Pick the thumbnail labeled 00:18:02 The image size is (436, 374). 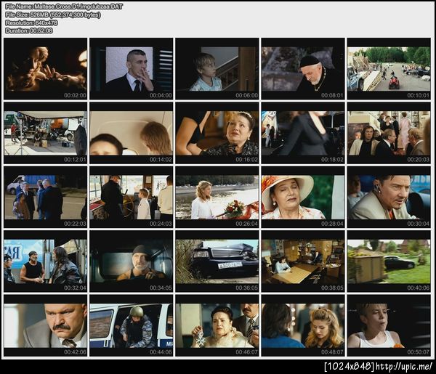pyautogui.click(x=303, y=133)
